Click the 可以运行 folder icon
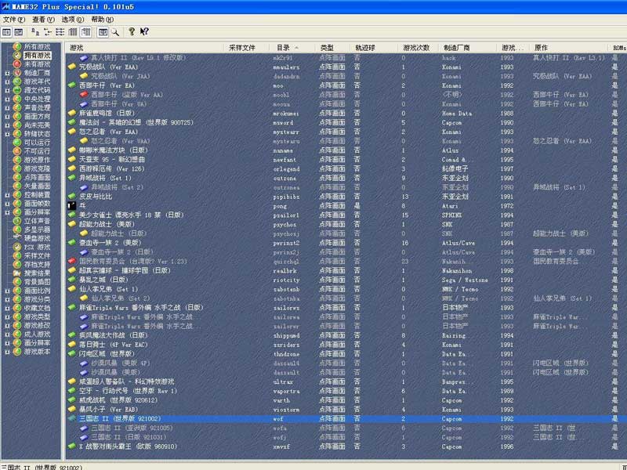 (x=17, y=143)
